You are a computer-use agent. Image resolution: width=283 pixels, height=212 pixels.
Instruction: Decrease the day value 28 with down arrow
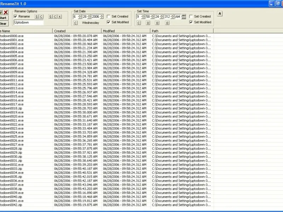click(89, 18)
